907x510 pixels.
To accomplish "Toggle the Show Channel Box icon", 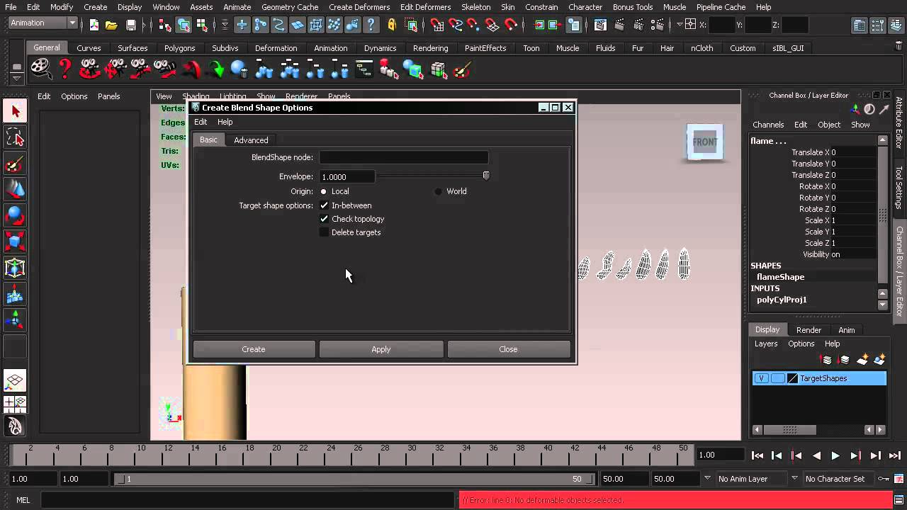I will click(896, 25).
